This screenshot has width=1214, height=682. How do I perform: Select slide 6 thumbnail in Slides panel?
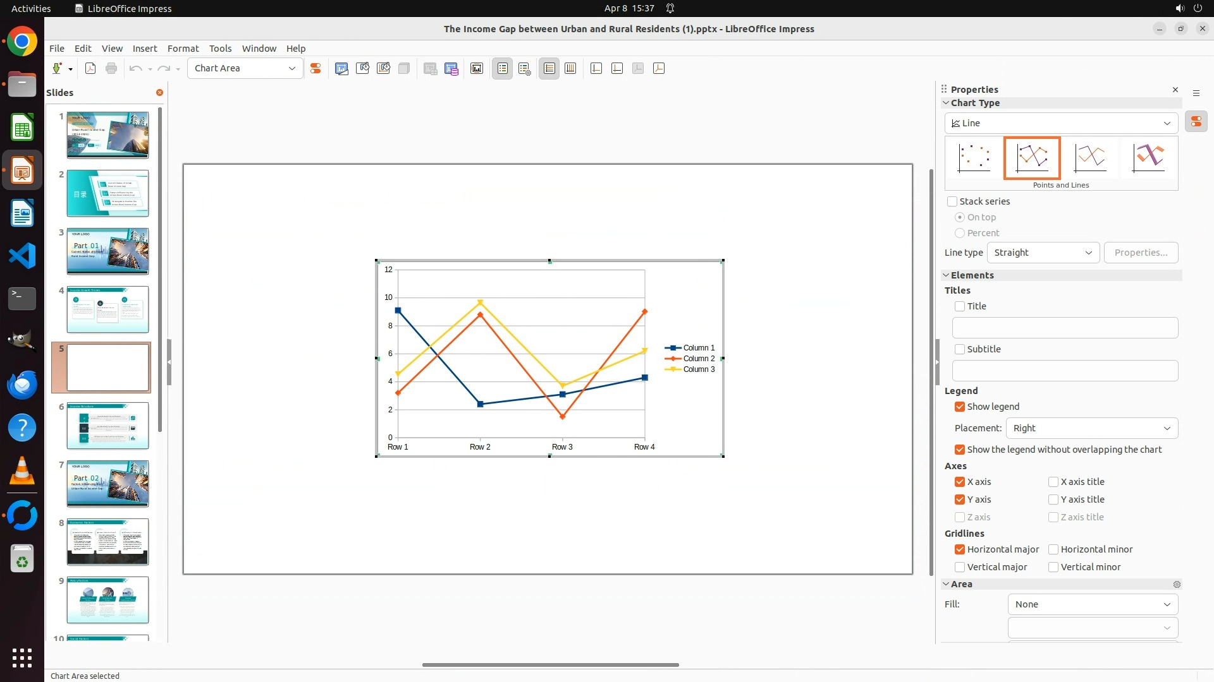tap(107, 426)
